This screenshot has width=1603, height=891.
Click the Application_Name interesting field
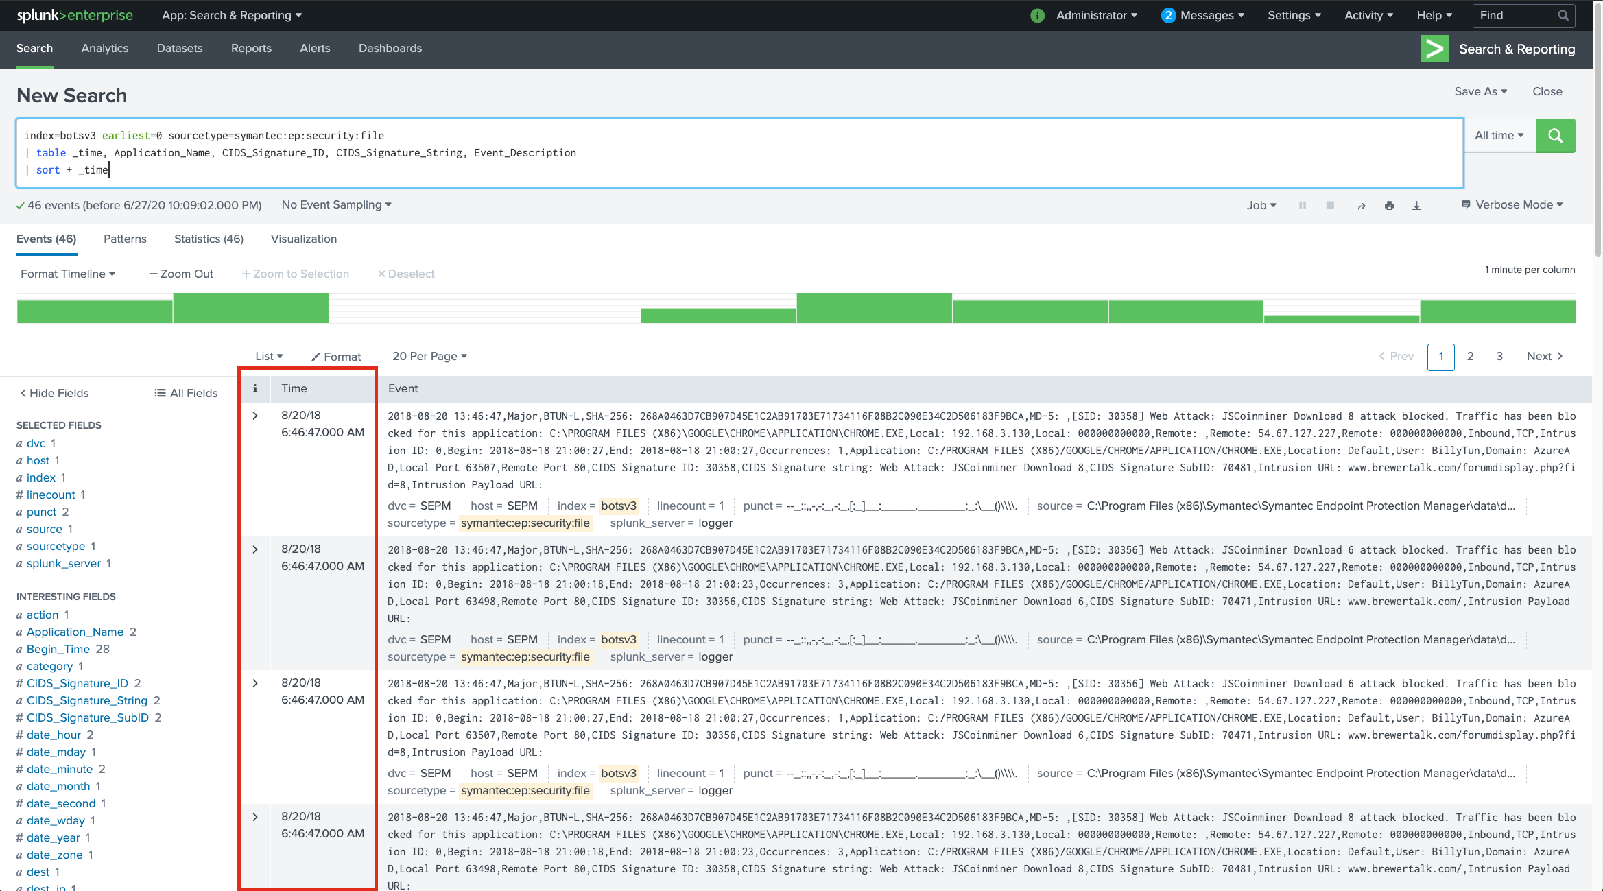click(x=75, y=632)
